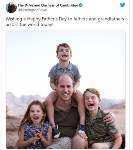133x150 pixels.
Task: Click the blue verified checkmark badge
Action: coord(81,5)
